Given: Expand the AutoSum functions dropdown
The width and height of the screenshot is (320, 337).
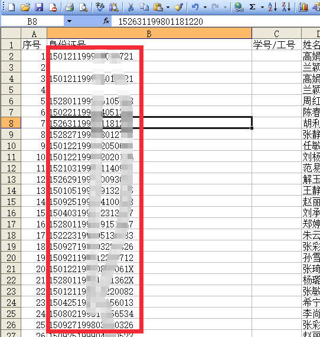Looking at the screenshot, I should (x=262, y=8).
